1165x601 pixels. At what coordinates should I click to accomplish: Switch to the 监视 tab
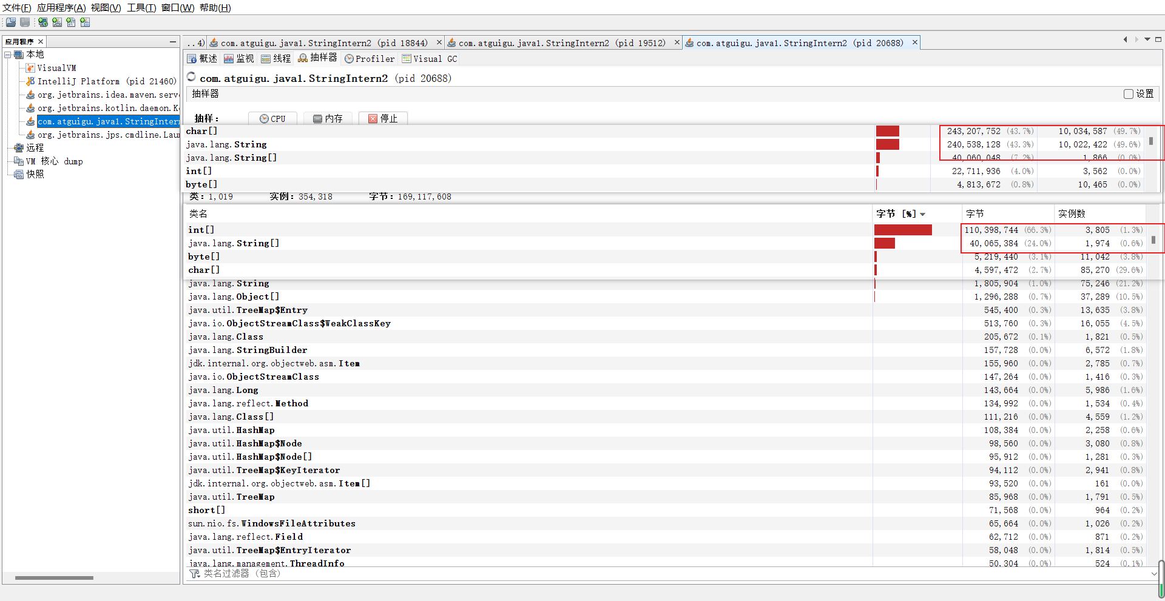239,59
